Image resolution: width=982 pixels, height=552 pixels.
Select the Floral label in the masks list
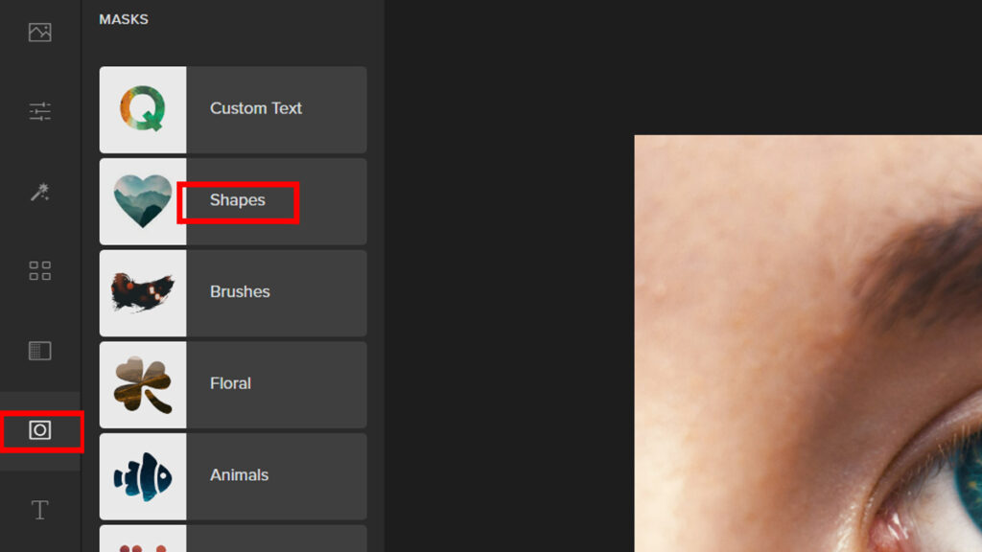[230, 383]
